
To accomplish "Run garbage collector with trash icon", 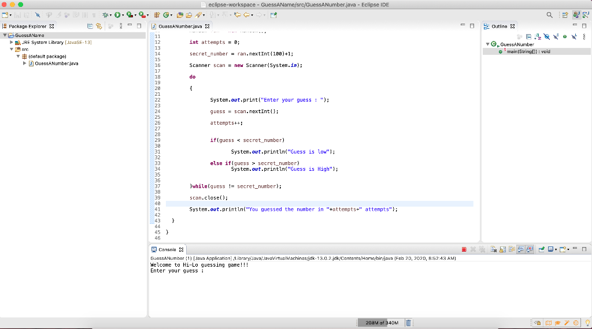I will click(409, 323).
